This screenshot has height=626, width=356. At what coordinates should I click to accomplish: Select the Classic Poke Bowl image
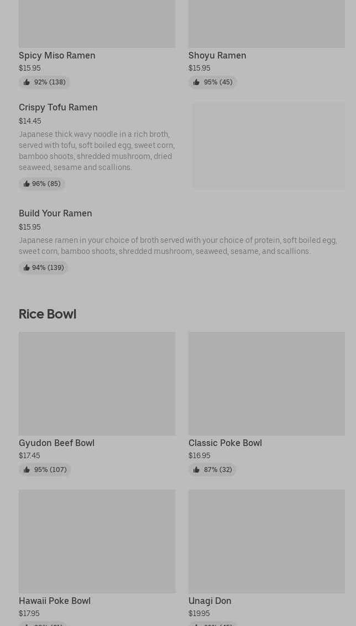266,383
